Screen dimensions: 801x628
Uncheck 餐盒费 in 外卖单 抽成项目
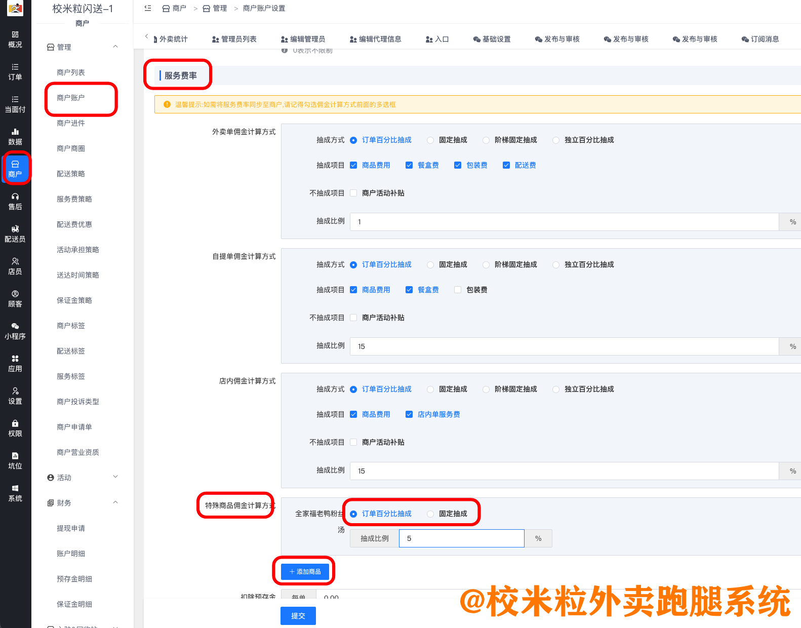(409, 165)
